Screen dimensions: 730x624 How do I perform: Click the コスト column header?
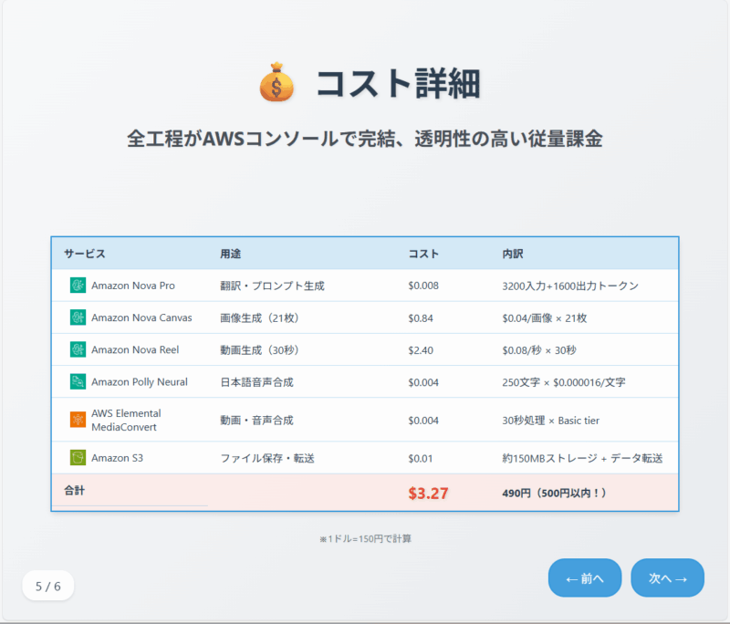[423, 254]
